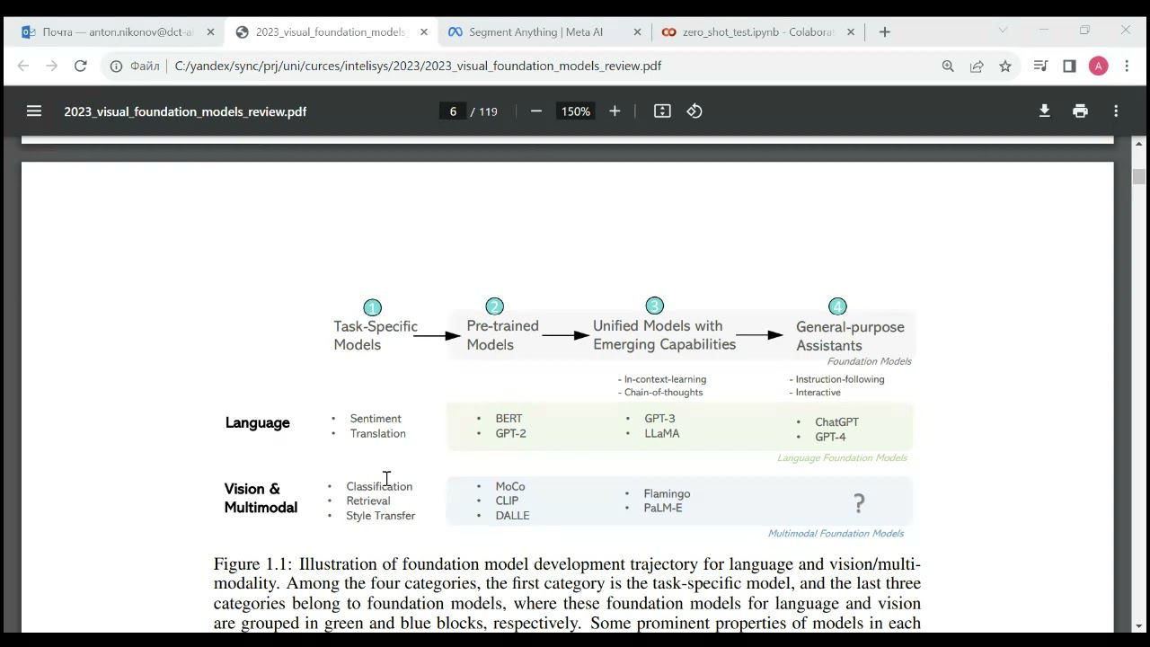This screenshot has height=647, width=1150.
Task: Download the PDF file
Action: (1044, 111)
